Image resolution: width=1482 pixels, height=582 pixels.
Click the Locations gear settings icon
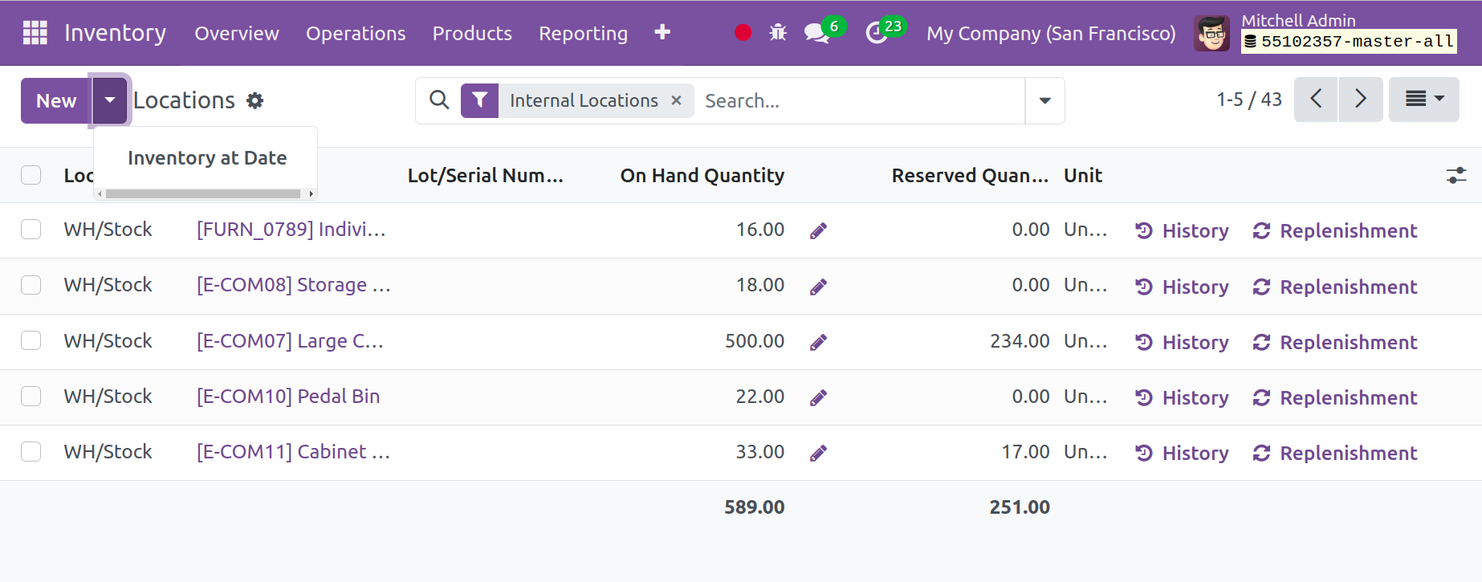coord(254,101)
